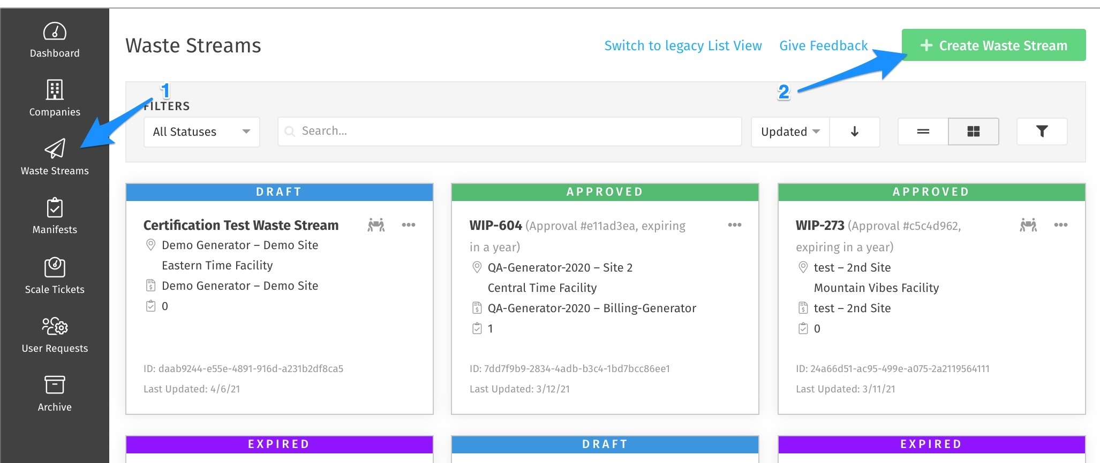Focus the Search input field
This screenshot has height=463, width=1100.
pyautogui.click(x=509, y=132)
